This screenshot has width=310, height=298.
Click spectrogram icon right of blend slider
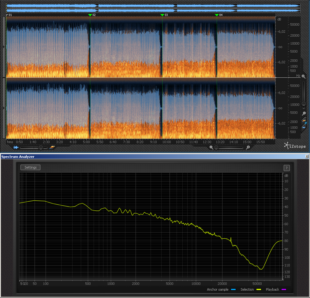point(52,147)
